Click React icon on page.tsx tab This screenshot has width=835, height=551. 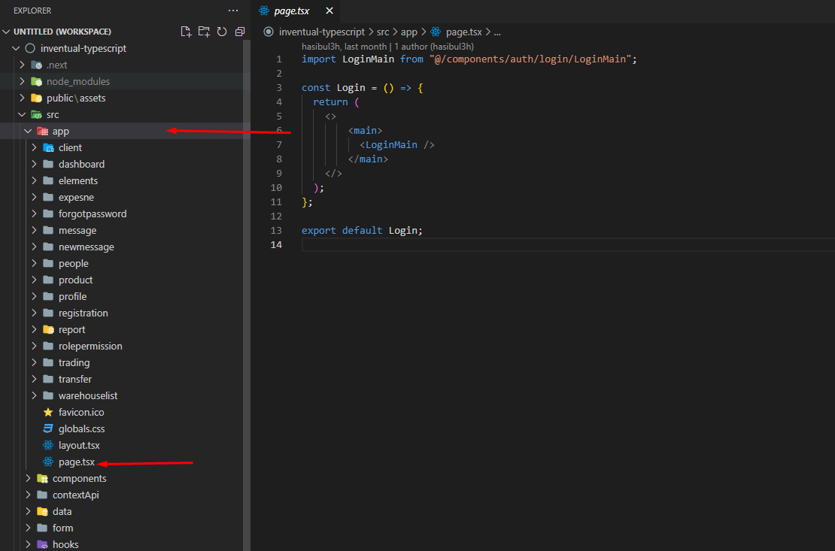coord(263,11)
